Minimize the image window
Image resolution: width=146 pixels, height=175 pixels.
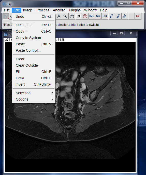click(x=114, y=33)
